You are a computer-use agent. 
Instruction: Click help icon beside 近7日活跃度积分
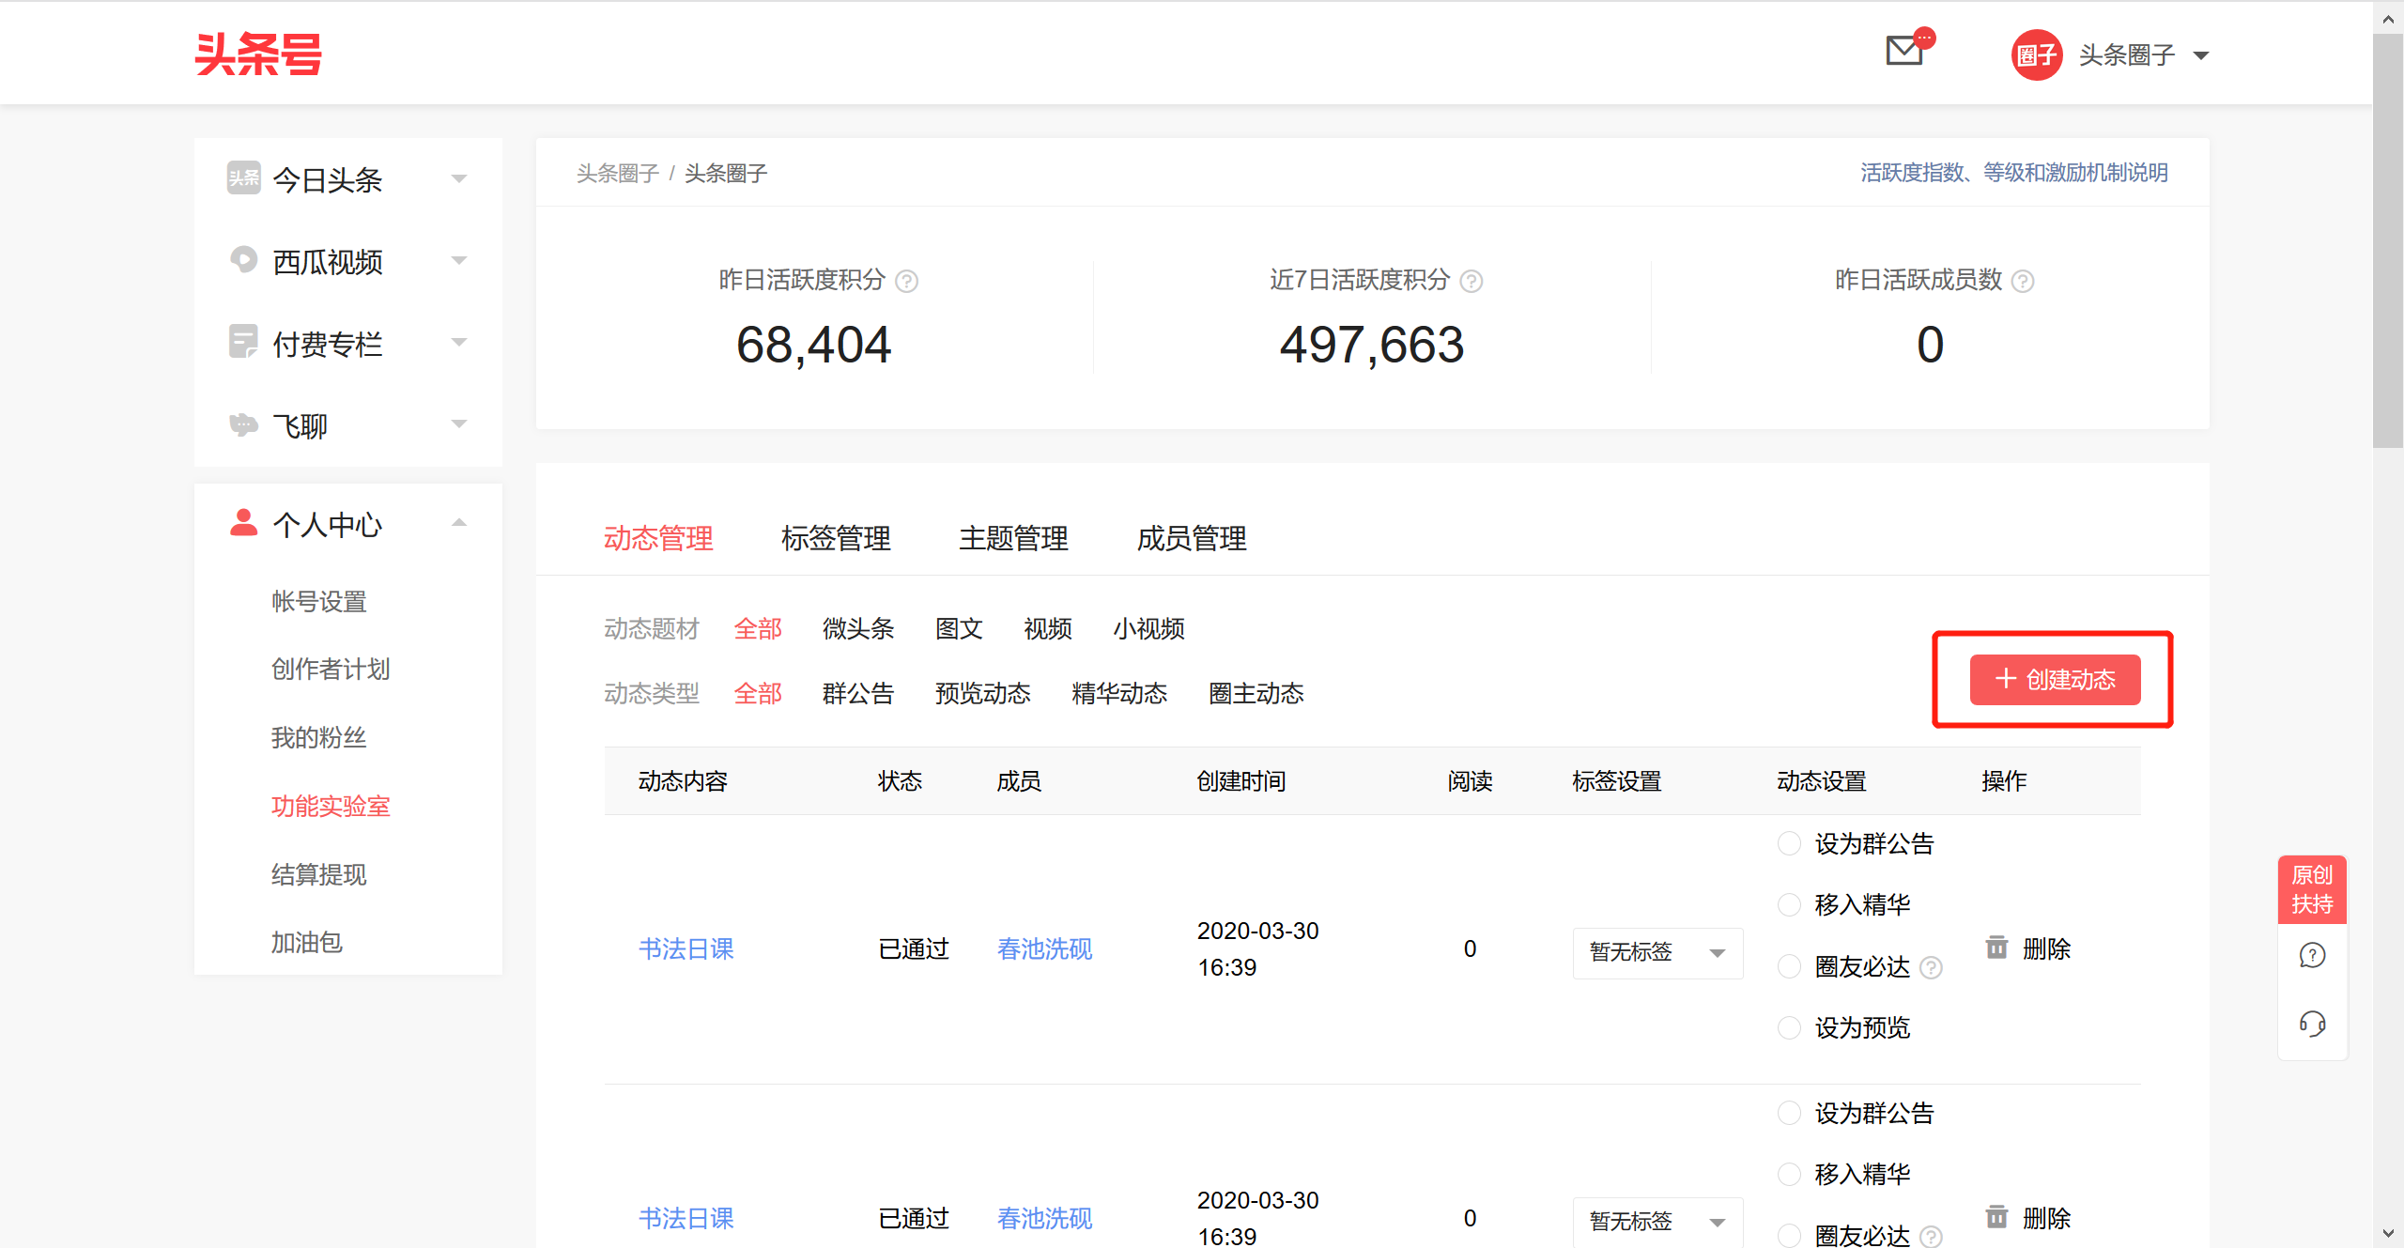click(x=1472, y=281)
